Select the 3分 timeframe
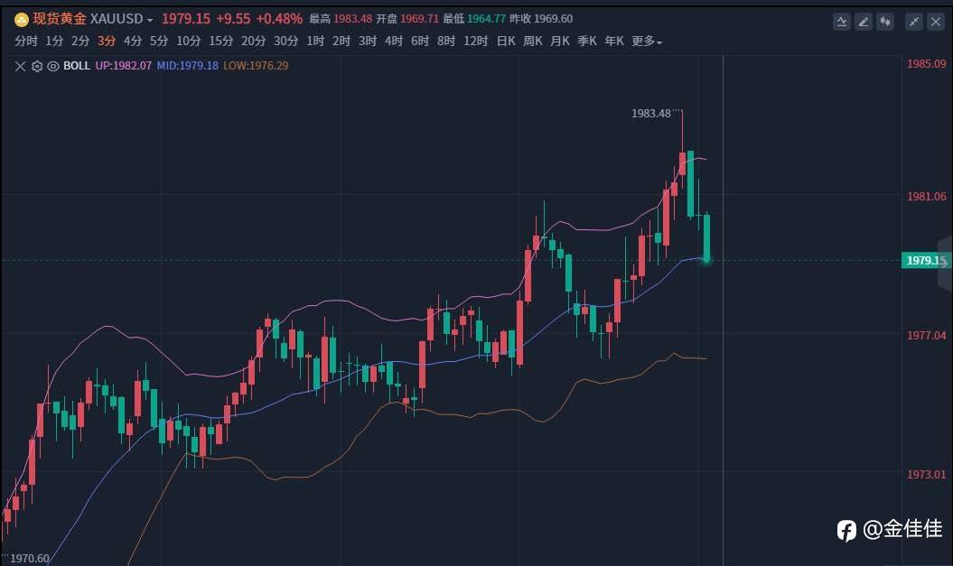953x566 pixels. click(107, 41)
